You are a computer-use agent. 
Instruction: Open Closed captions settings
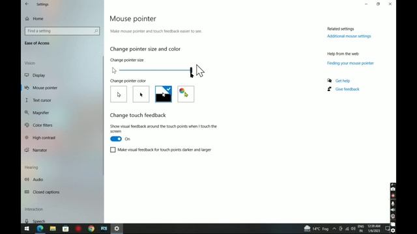coord(46,192)
